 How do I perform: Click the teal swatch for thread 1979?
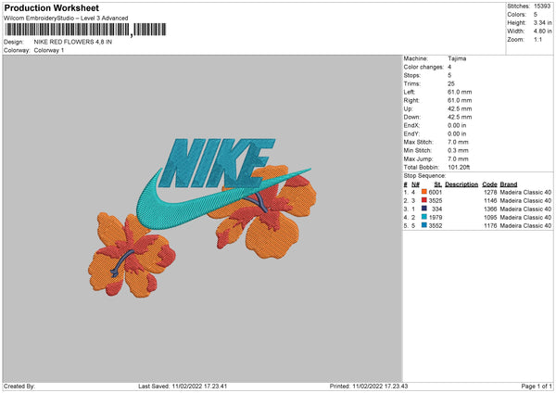pyautogui.click(x=423, y=217)
